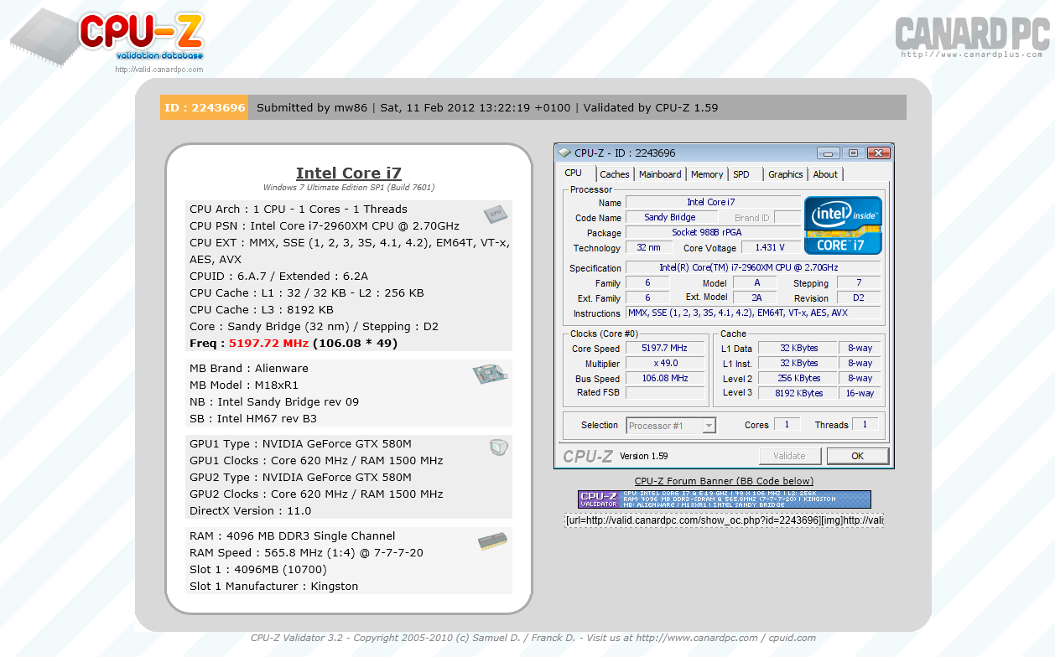The image size is (1055, 657).
Task: Click the Level 2 cache value 256 KBytes
Action: (x=798, y=378)
